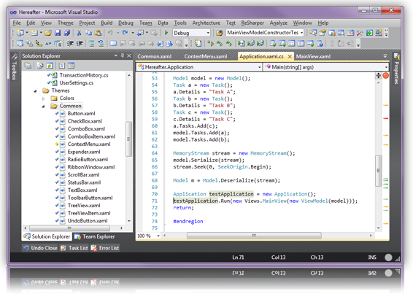This screenshot has width=413, height=294.
Task: Click Solution Explorer vertical scrollbar thumb
Action: [128, 139]
